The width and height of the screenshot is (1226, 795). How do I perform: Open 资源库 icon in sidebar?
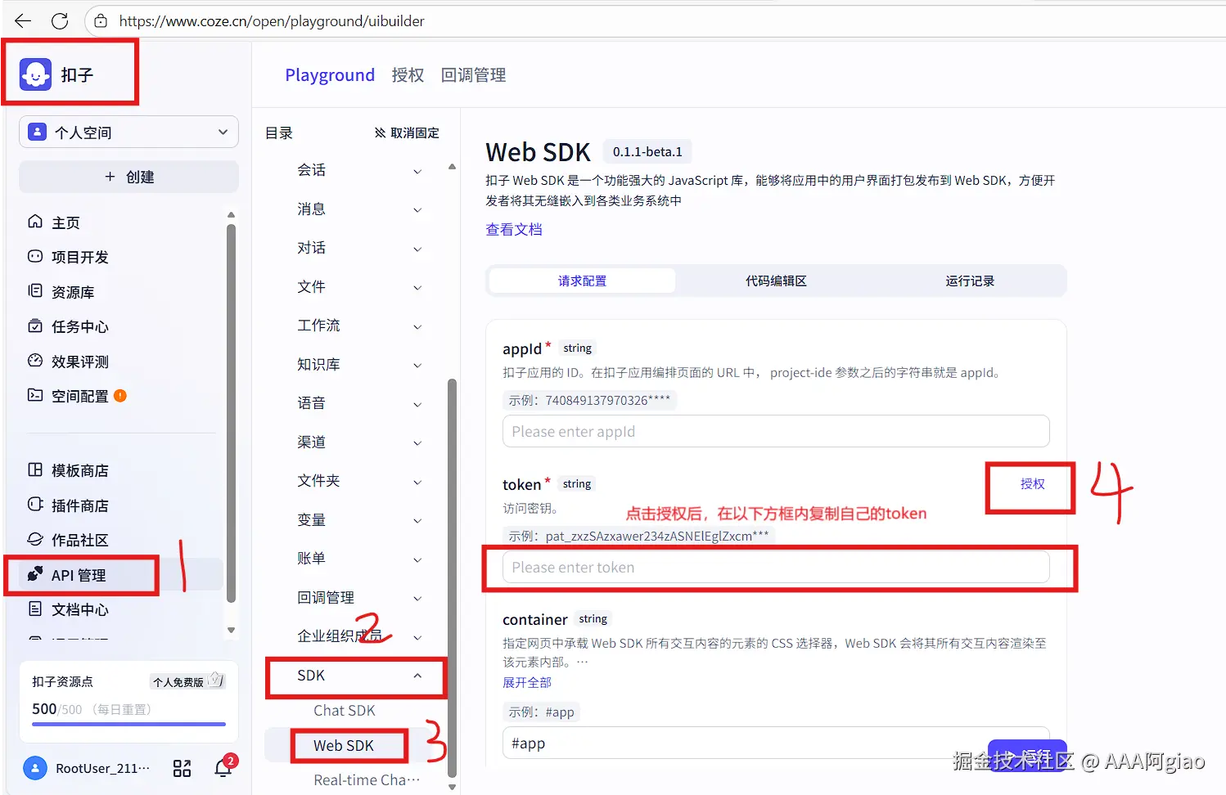tap(35, 291)
